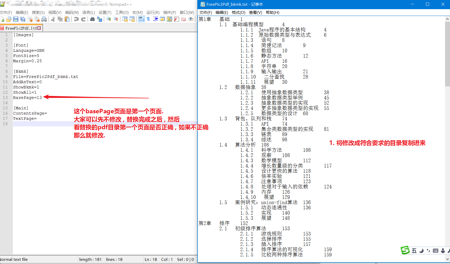
Task: Click the 第2章 排序 line in Notepad
Action: point(223,223)
